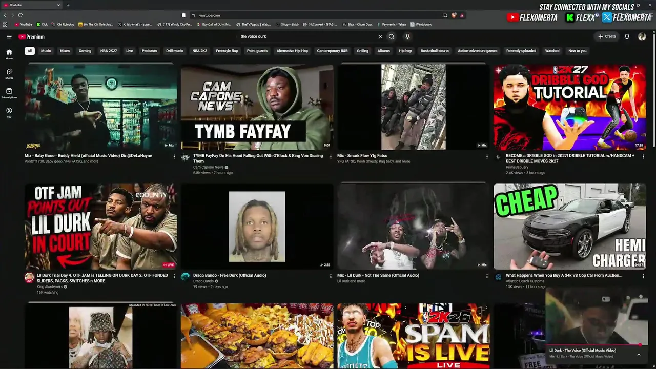Bookmark this page with the bookmark icon

[183, 15]
